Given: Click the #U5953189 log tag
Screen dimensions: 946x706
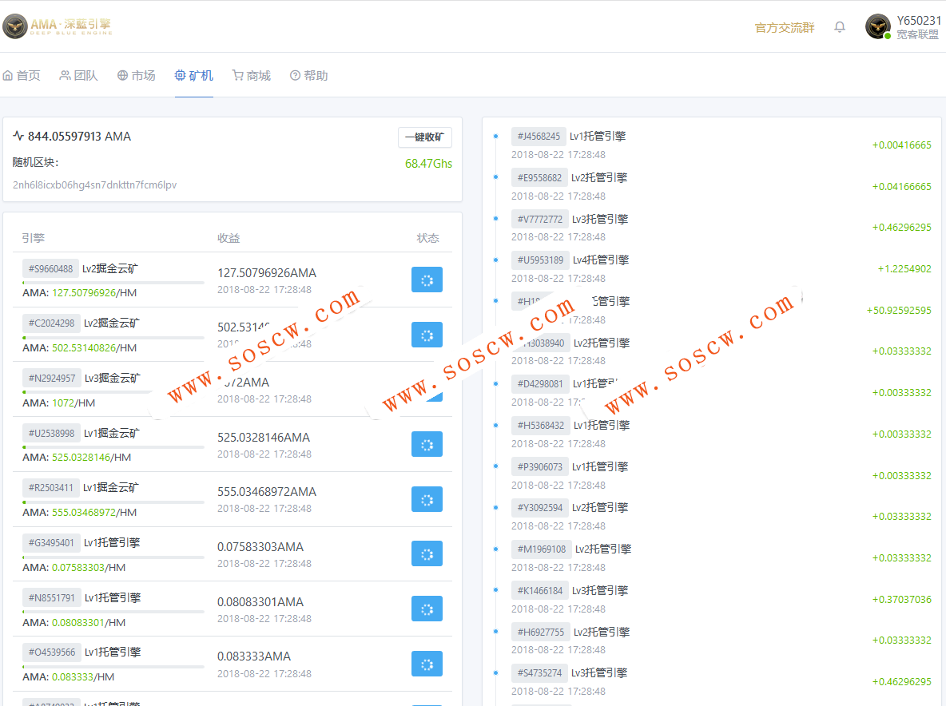Looking at the screenshot, I should (x=541, y=260).
